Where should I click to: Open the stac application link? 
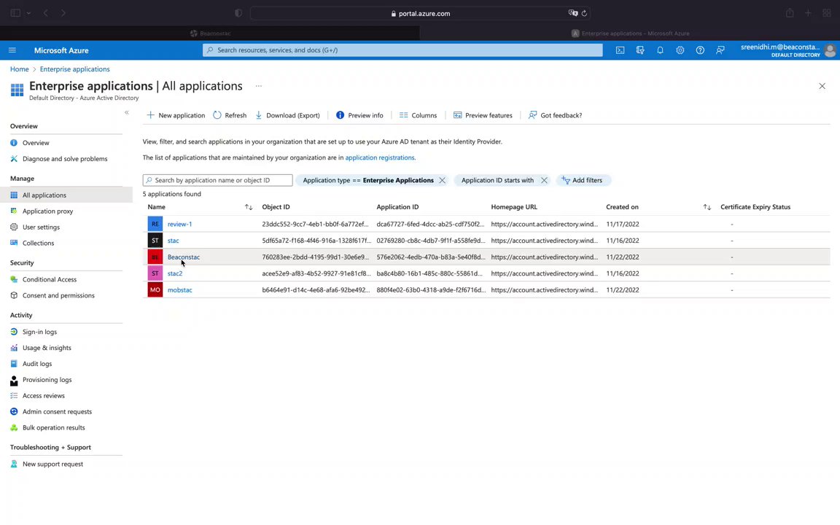tap(173, 241)
